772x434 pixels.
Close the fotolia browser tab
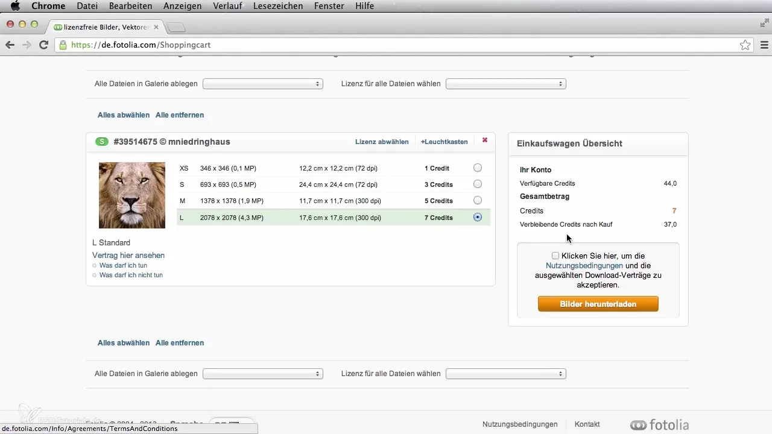coord(157,27)
